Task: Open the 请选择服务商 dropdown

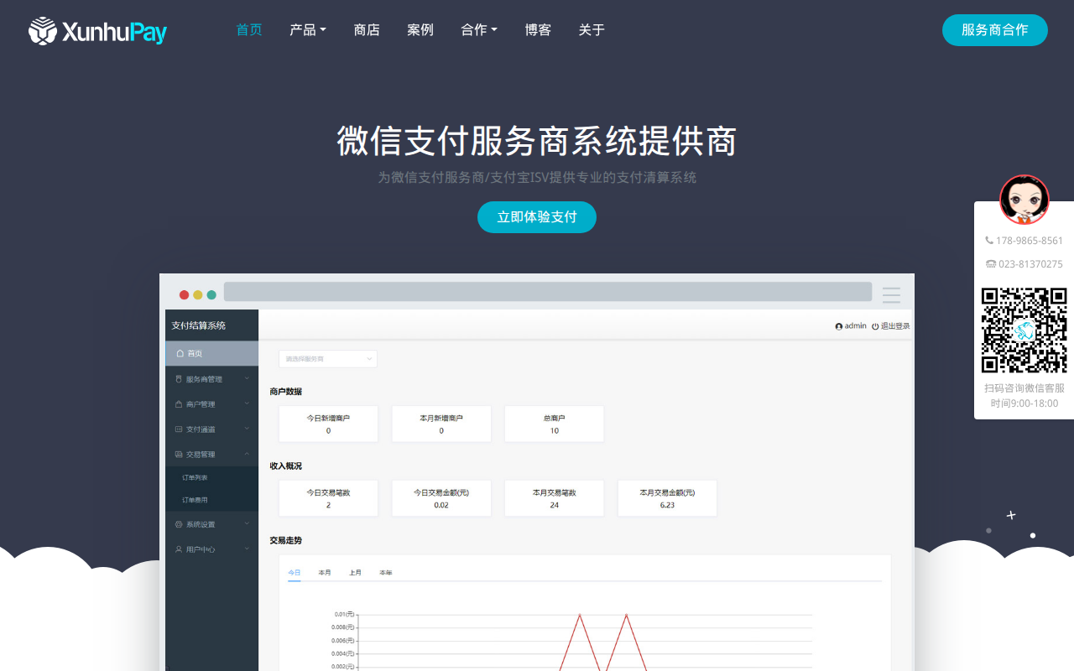Action: (328, 359)
